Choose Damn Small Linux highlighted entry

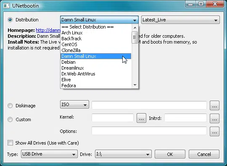click(96, 56)
